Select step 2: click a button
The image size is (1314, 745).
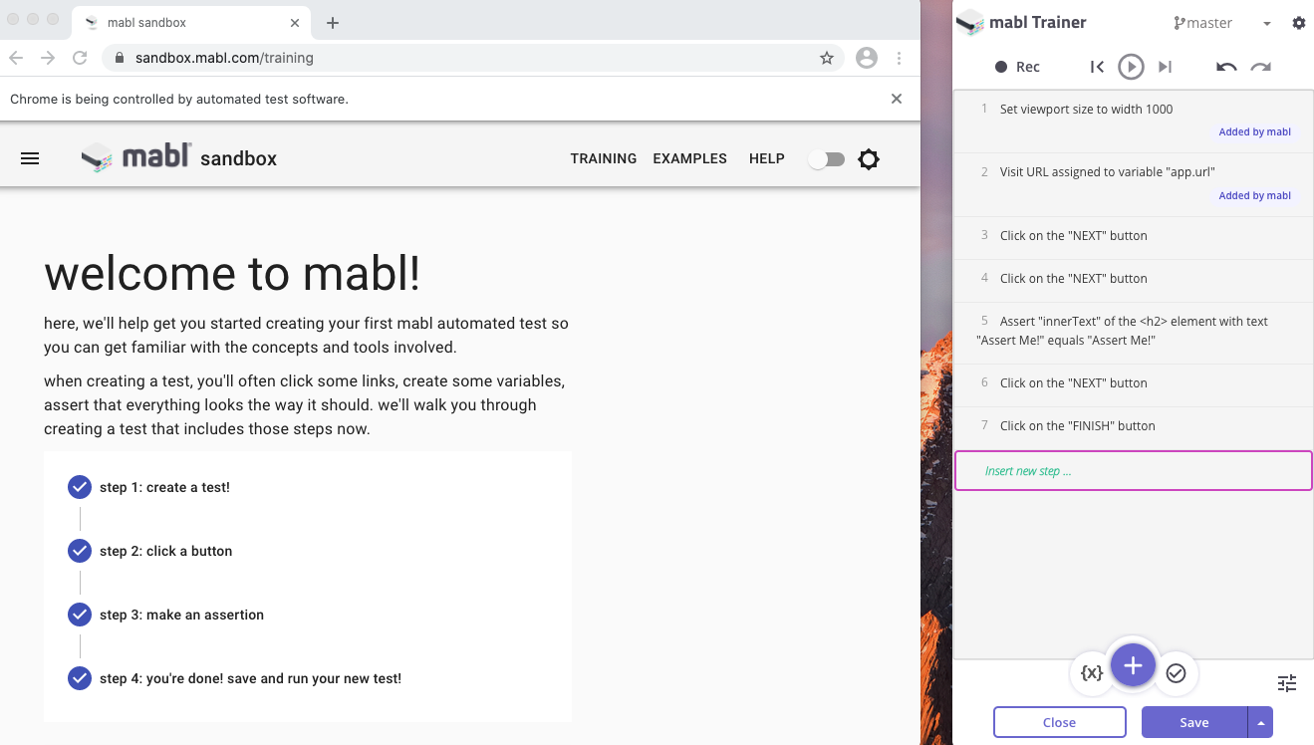click(165, 551)
